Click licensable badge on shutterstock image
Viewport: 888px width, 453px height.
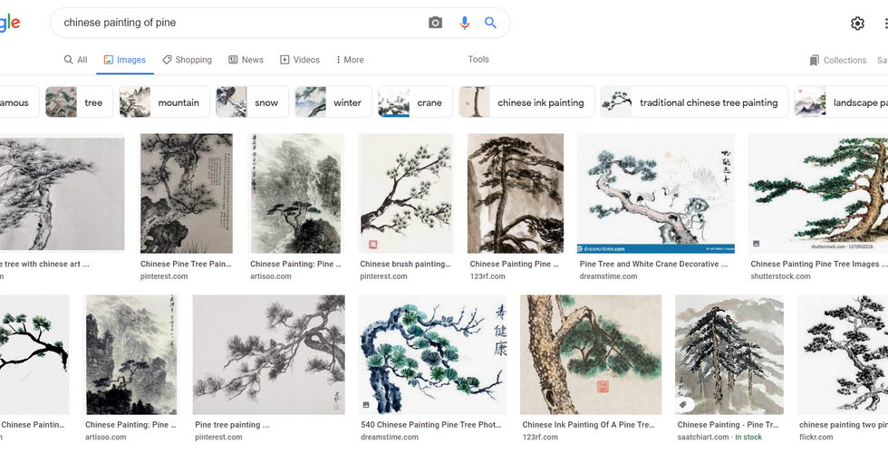[756, 244]
